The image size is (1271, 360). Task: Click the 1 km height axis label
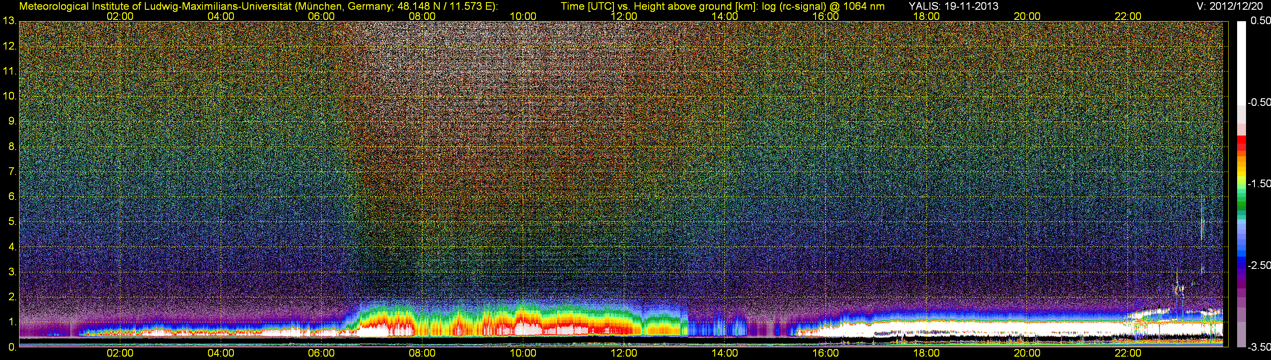(x=12, y=322)
